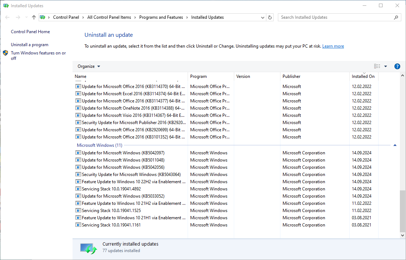Image resolution: width=406 pixels, height=260 pixels.
Task: Click 77 updates installed status text
Action: (x=121, y=251)
